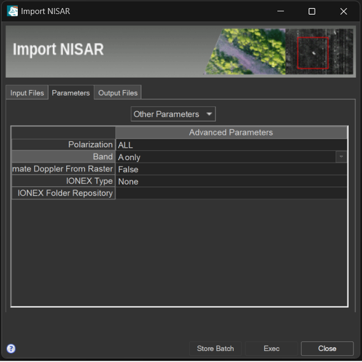Click the Store Batch button
The height and width of the screenshot is (362, 362).
click(x=215, y=349)
